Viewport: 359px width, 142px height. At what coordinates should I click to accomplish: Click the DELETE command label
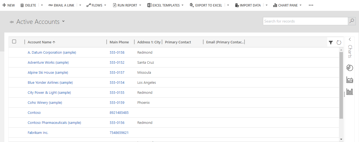coord(31,5)
